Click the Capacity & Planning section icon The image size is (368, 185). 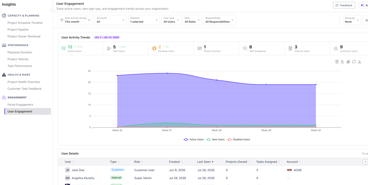[x=4, y=16]
